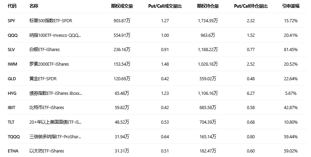Click the 名称 column header

34,6
